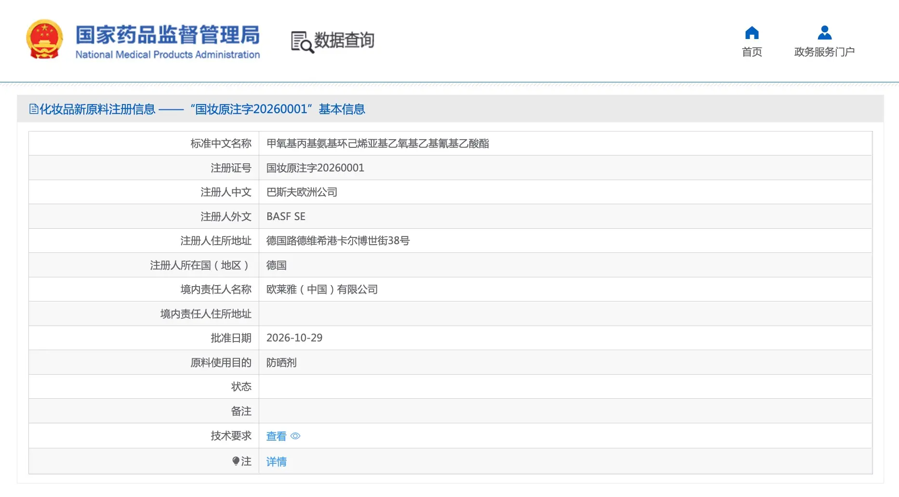
Task: Click the 注册人外文 field label
Action: (225, 217)
